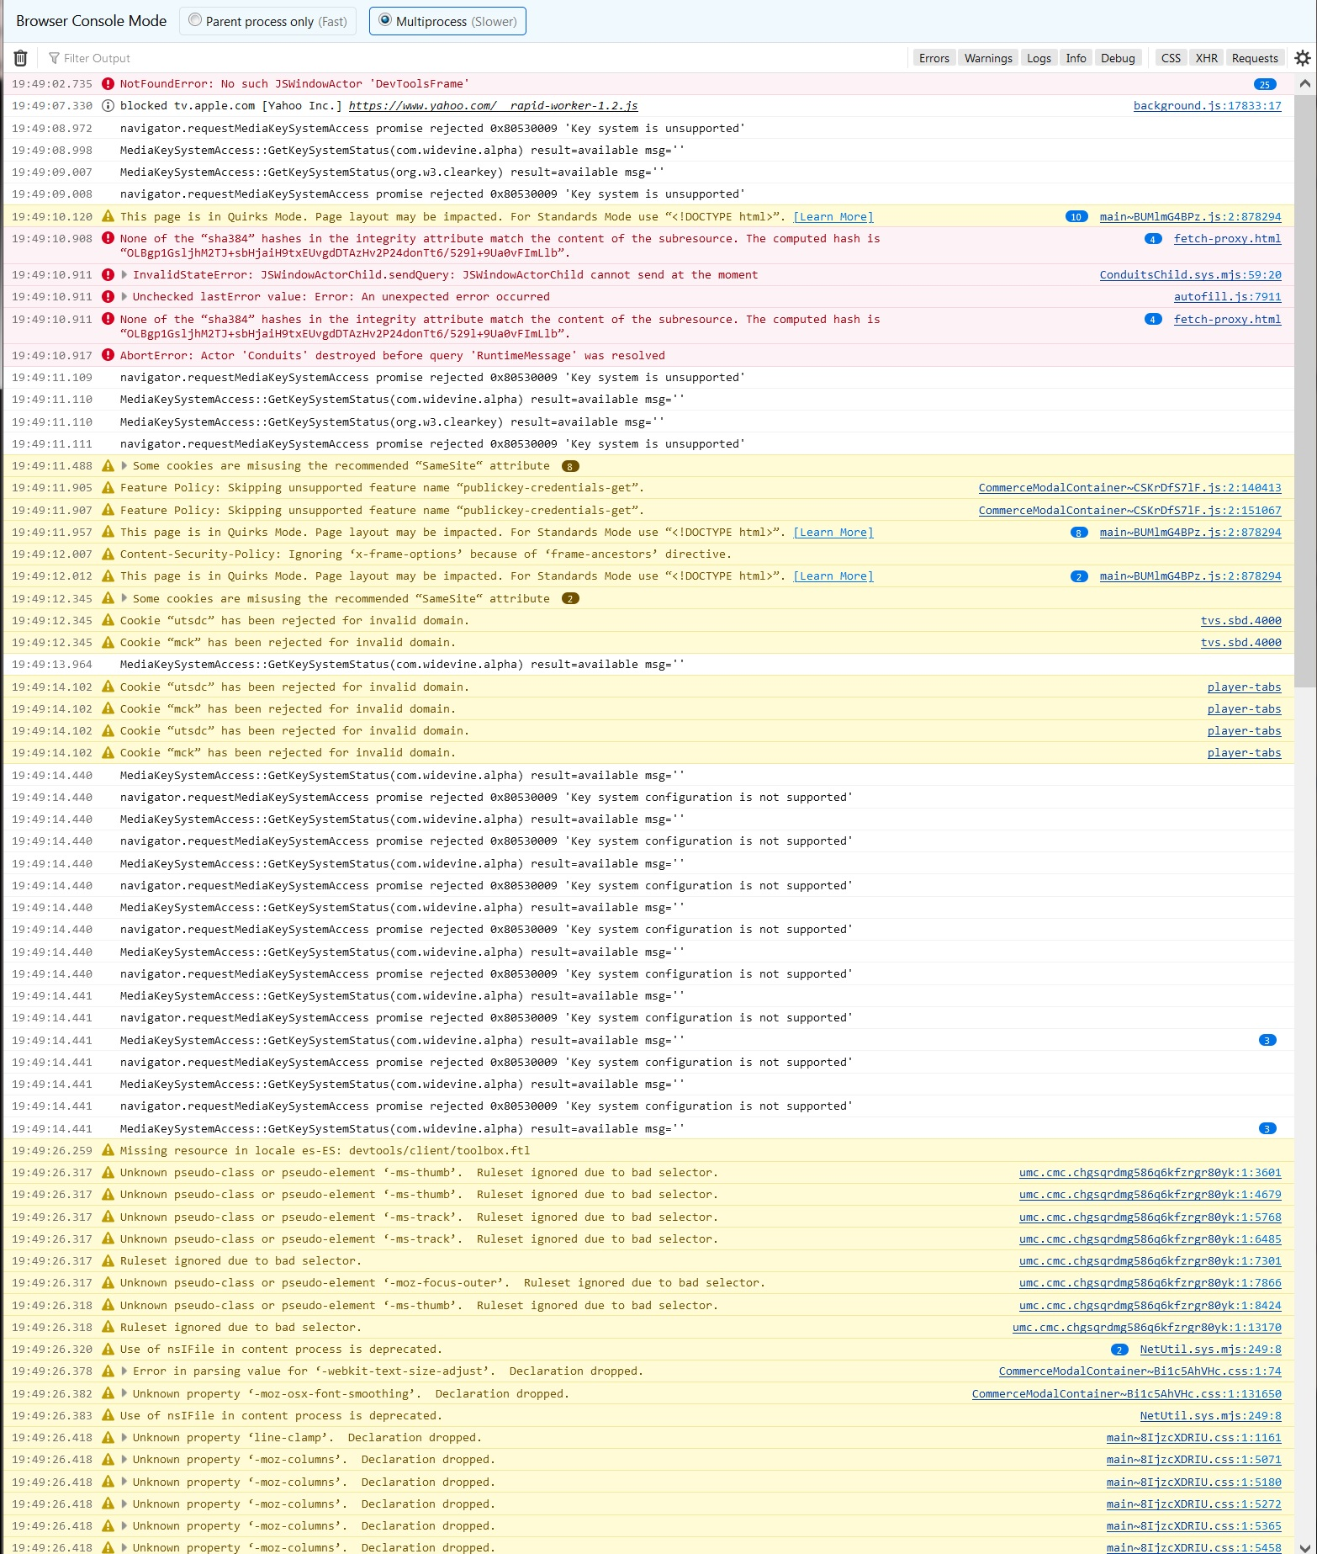Screen dimensions: 1317x1554
Task: Click warning icon on '-moz-osx-font-smoothing' row
Action: point(108,1393)
